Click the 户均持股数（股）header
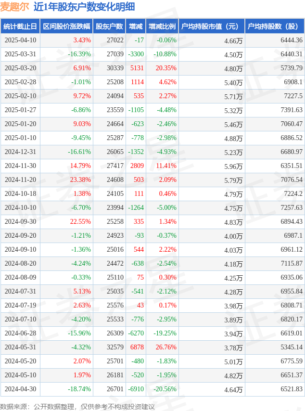This screenshot has height=411, width=305. (275, 26)
